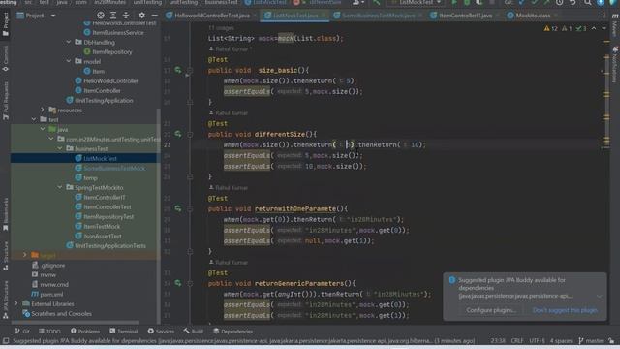Click Collapse All icon in Project panel
The width and height of the screenshot is (620, 349).
pos(126,16)
